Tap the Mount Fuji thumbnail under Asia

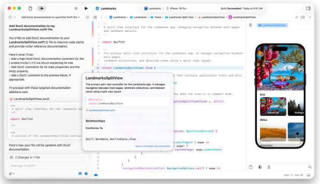coord(273,106)
